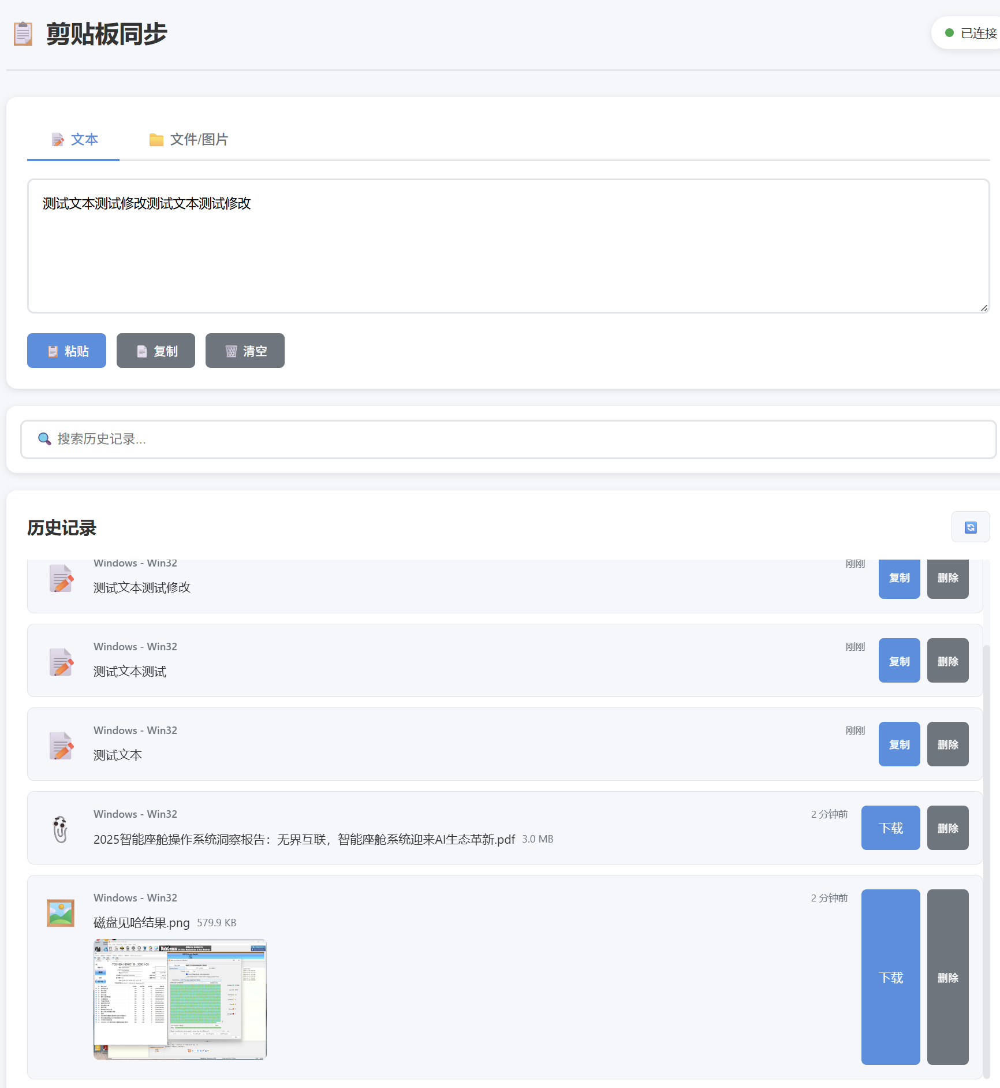Image resolution: width=1000 pixels, height=1088 pixels.
Task: Delete the 测试文本 history entry
Action: point(947,744)
